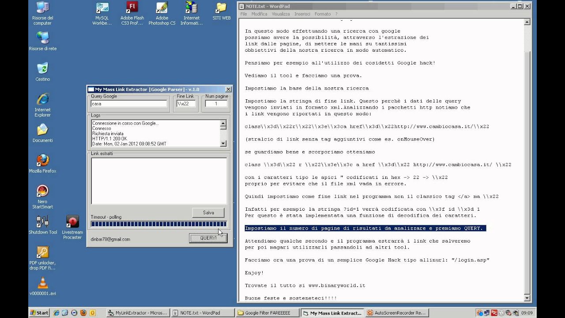Launch MySQL Workbench shortcut
The width and height of the screenshot is (565, 318).
(x=102, y=13)
